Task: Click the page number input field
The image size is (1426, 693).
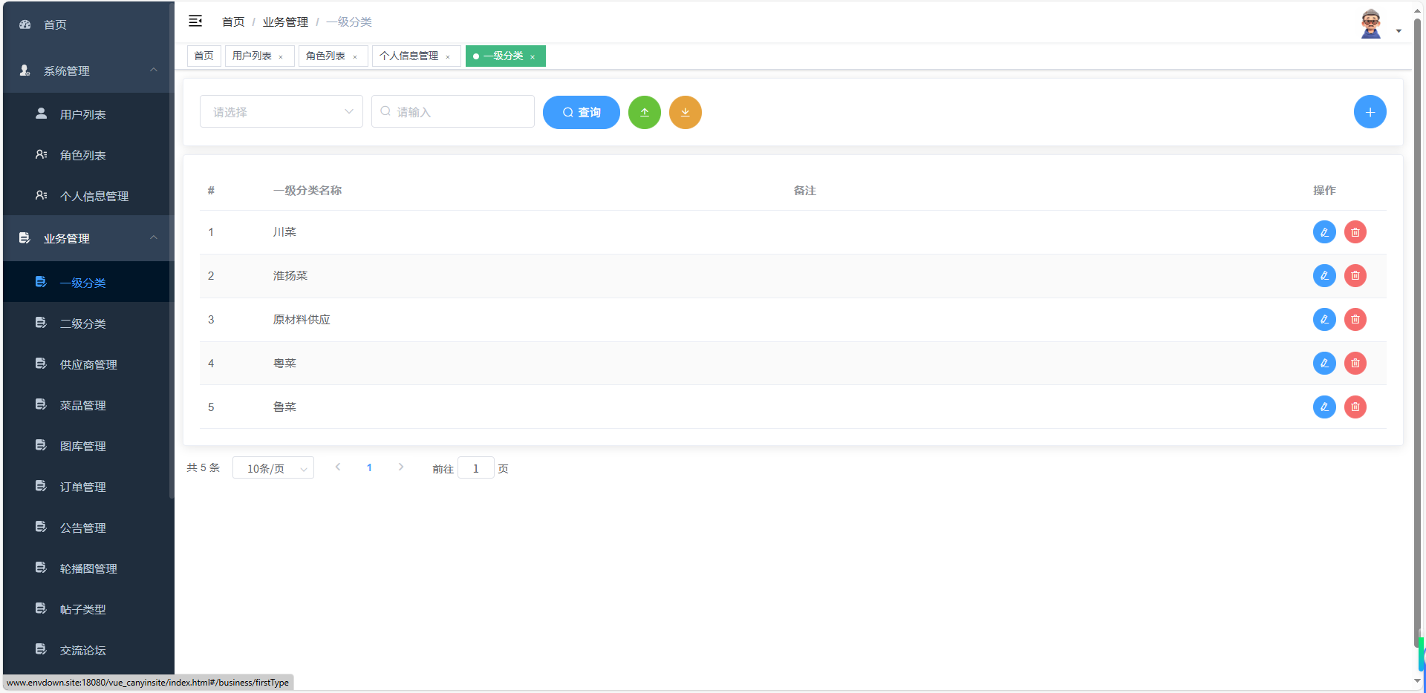Action: [x=475, y=468]
